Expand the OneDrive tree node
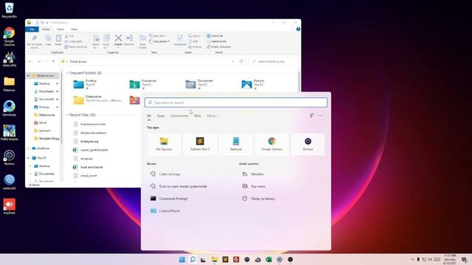 point(29,149)
